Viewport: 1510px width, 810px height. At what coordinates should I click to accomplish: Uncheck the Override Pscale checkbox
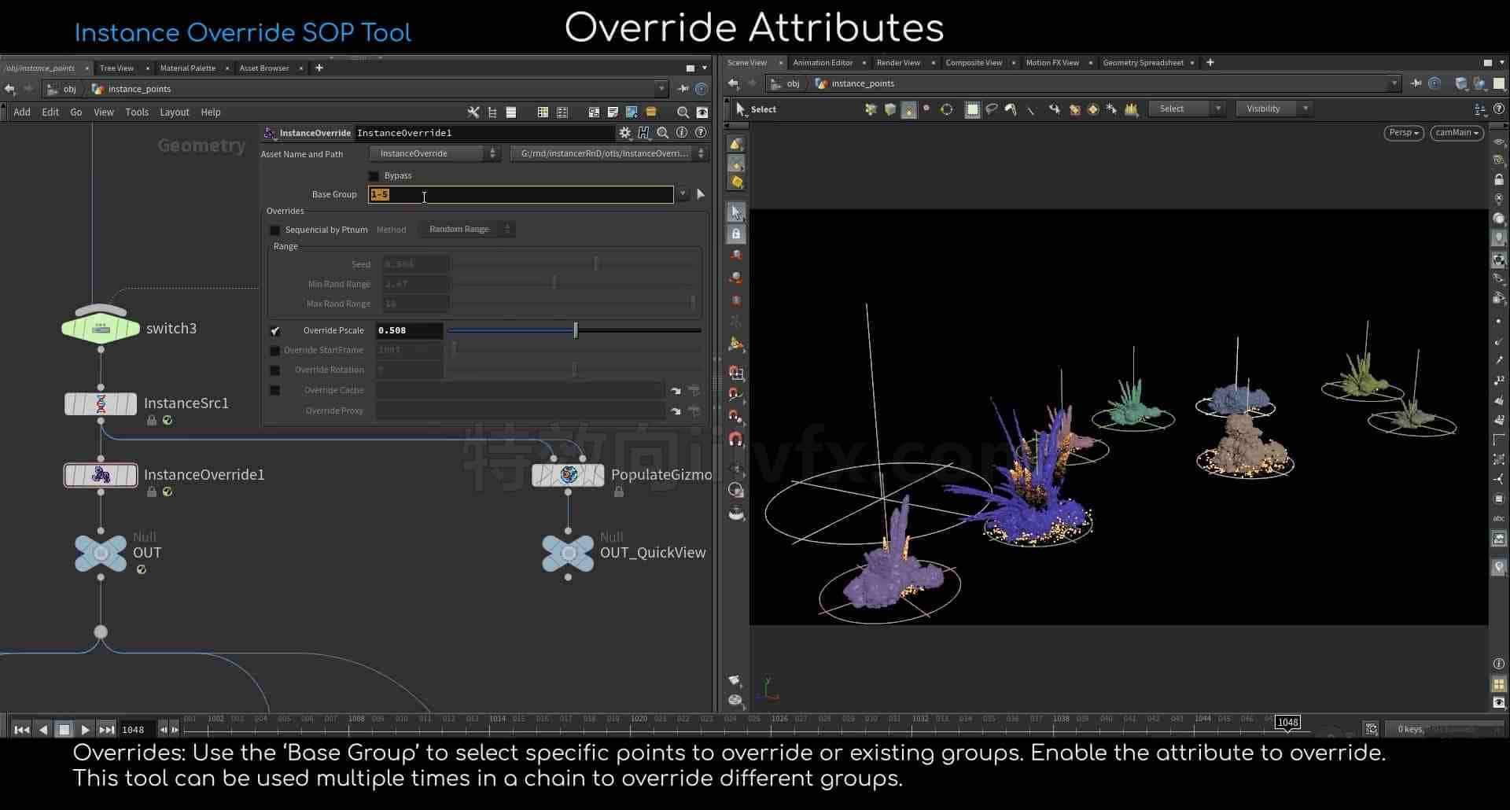(274, 331)
